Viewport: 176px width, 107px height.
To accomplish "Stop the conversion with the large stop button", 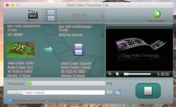I will [x=148, y=91].
